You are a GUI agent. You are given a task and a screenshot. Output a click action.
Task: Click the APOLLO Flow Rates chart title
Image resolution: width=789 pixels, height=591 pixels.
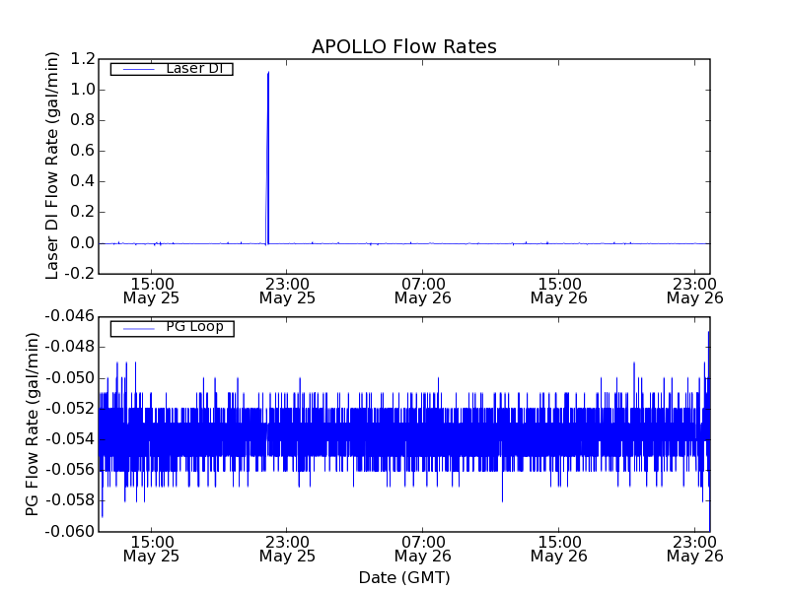403,47
